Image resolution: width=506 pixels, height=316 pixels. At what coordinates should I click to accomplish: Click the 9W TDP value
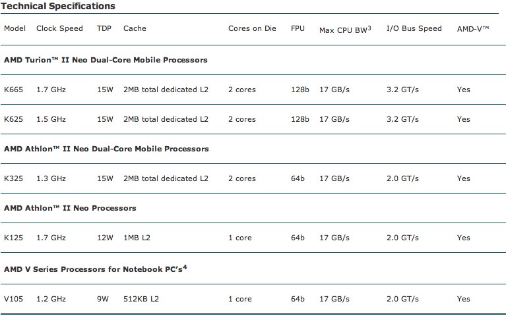coord(102,299)
